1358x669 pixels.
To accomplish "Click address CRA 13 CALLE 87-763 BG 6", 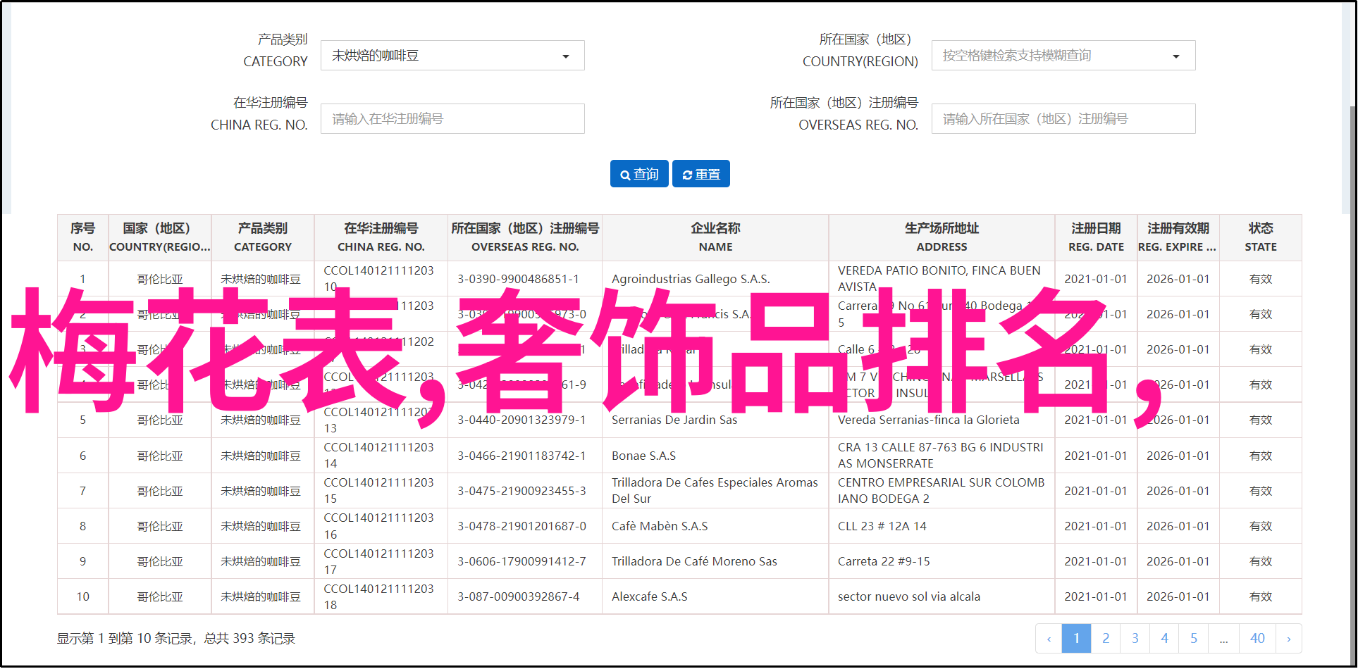I will coord(940,456).
